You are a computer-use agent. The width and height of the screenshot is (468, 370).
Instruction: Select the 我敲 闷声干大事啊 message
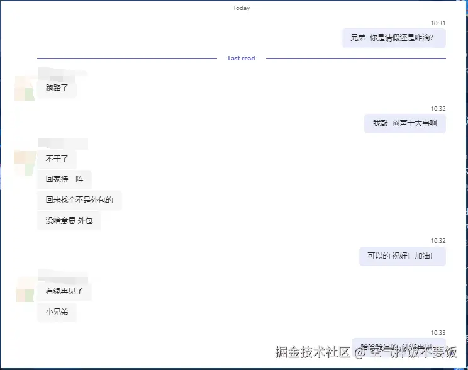point(404,123)
